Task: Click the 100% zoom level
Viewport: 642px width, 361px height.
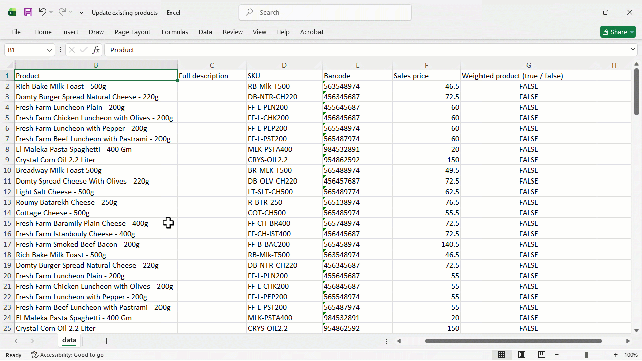Action: [631, 355]
